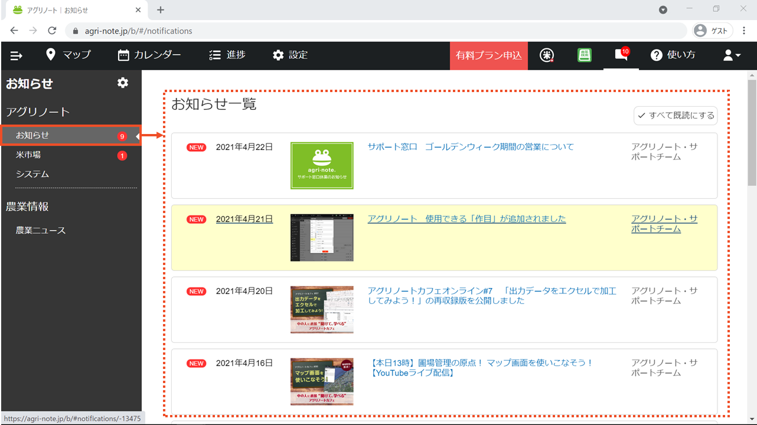Open the Calendar icon
The height and width of the screenshot is (425, 757).
[x=123, y=55]
